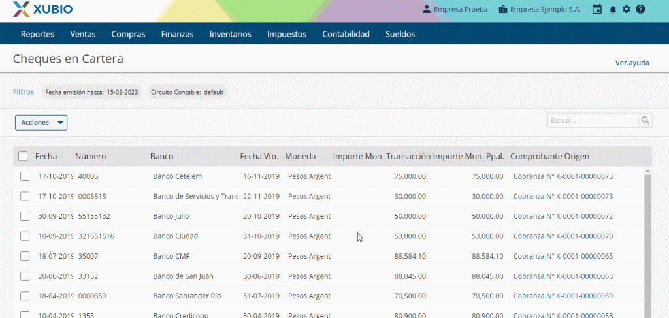The image size is (669, 318).
Task: Toggle the select-all checkbox in table header
Action: coord(23,157)
